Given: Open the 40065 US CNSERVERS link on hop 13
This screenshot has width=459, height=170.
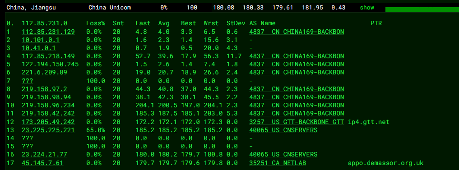Looking at the screenshot, I should click(283, 130).
